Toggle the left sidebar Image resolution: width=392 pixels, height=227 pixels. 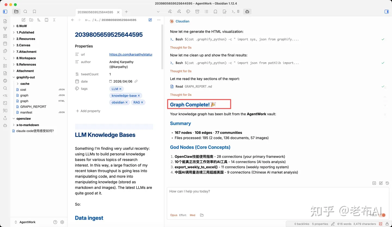5,12
